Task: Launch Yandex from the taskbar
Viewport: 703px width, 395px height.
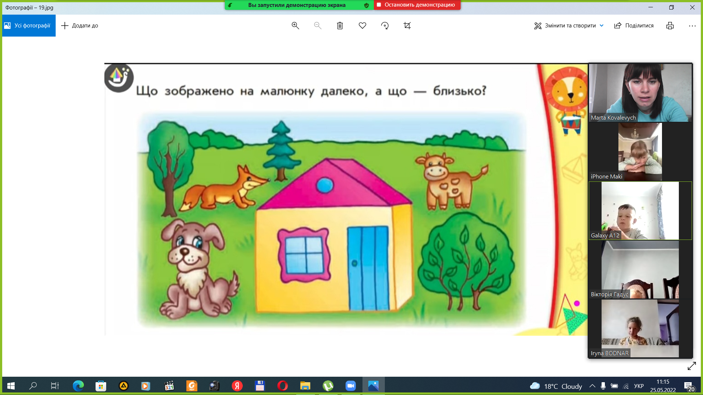Action: click(x=237, y=385)
